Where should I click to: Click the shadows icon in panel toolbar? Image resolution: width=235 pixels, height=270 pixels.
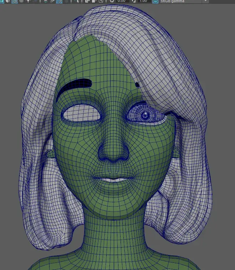pos(46,1)
